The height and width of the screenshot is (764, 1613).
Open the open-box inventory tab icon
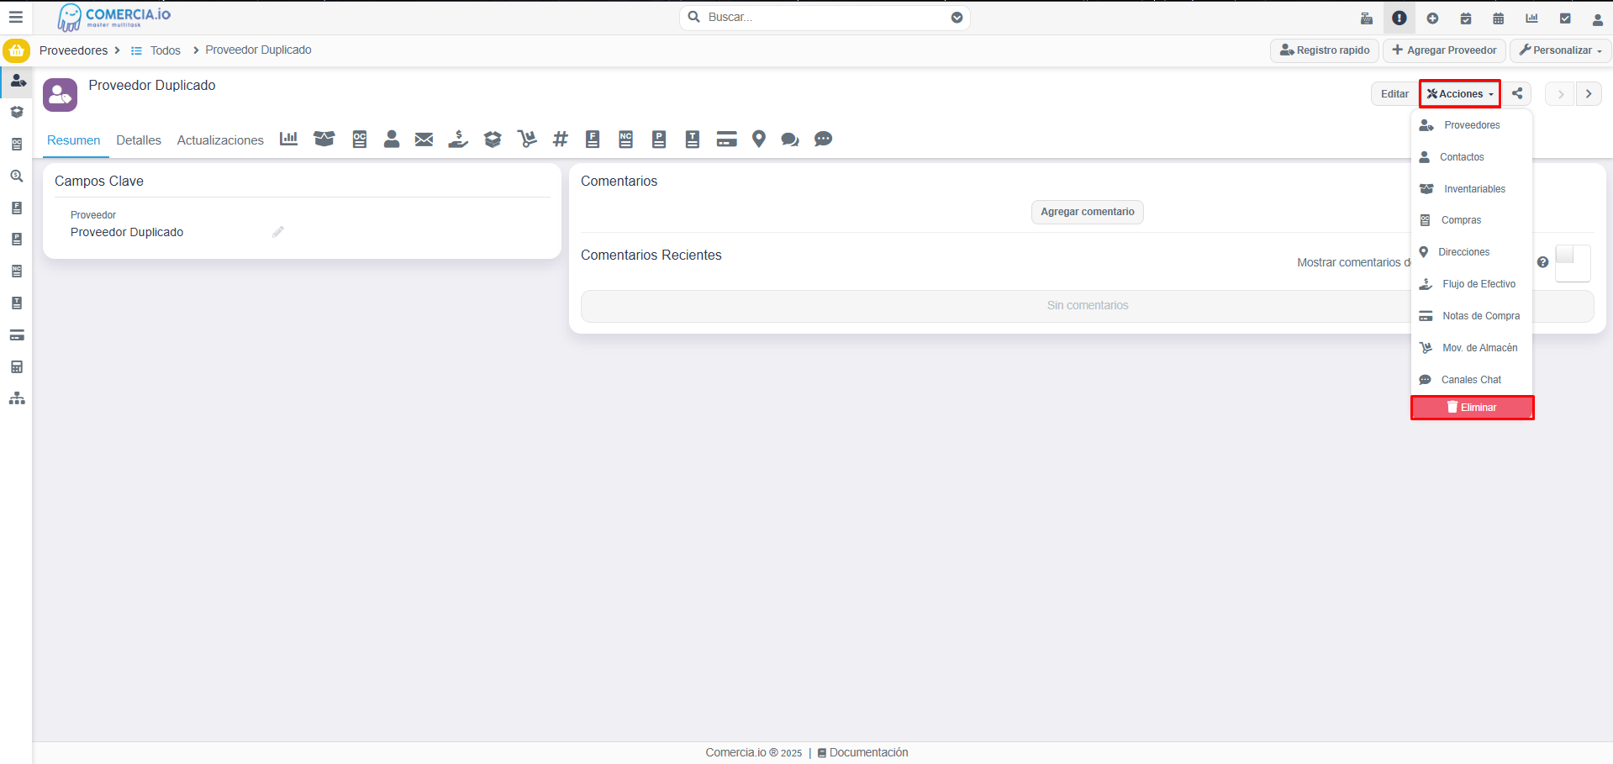click(324, 139)
